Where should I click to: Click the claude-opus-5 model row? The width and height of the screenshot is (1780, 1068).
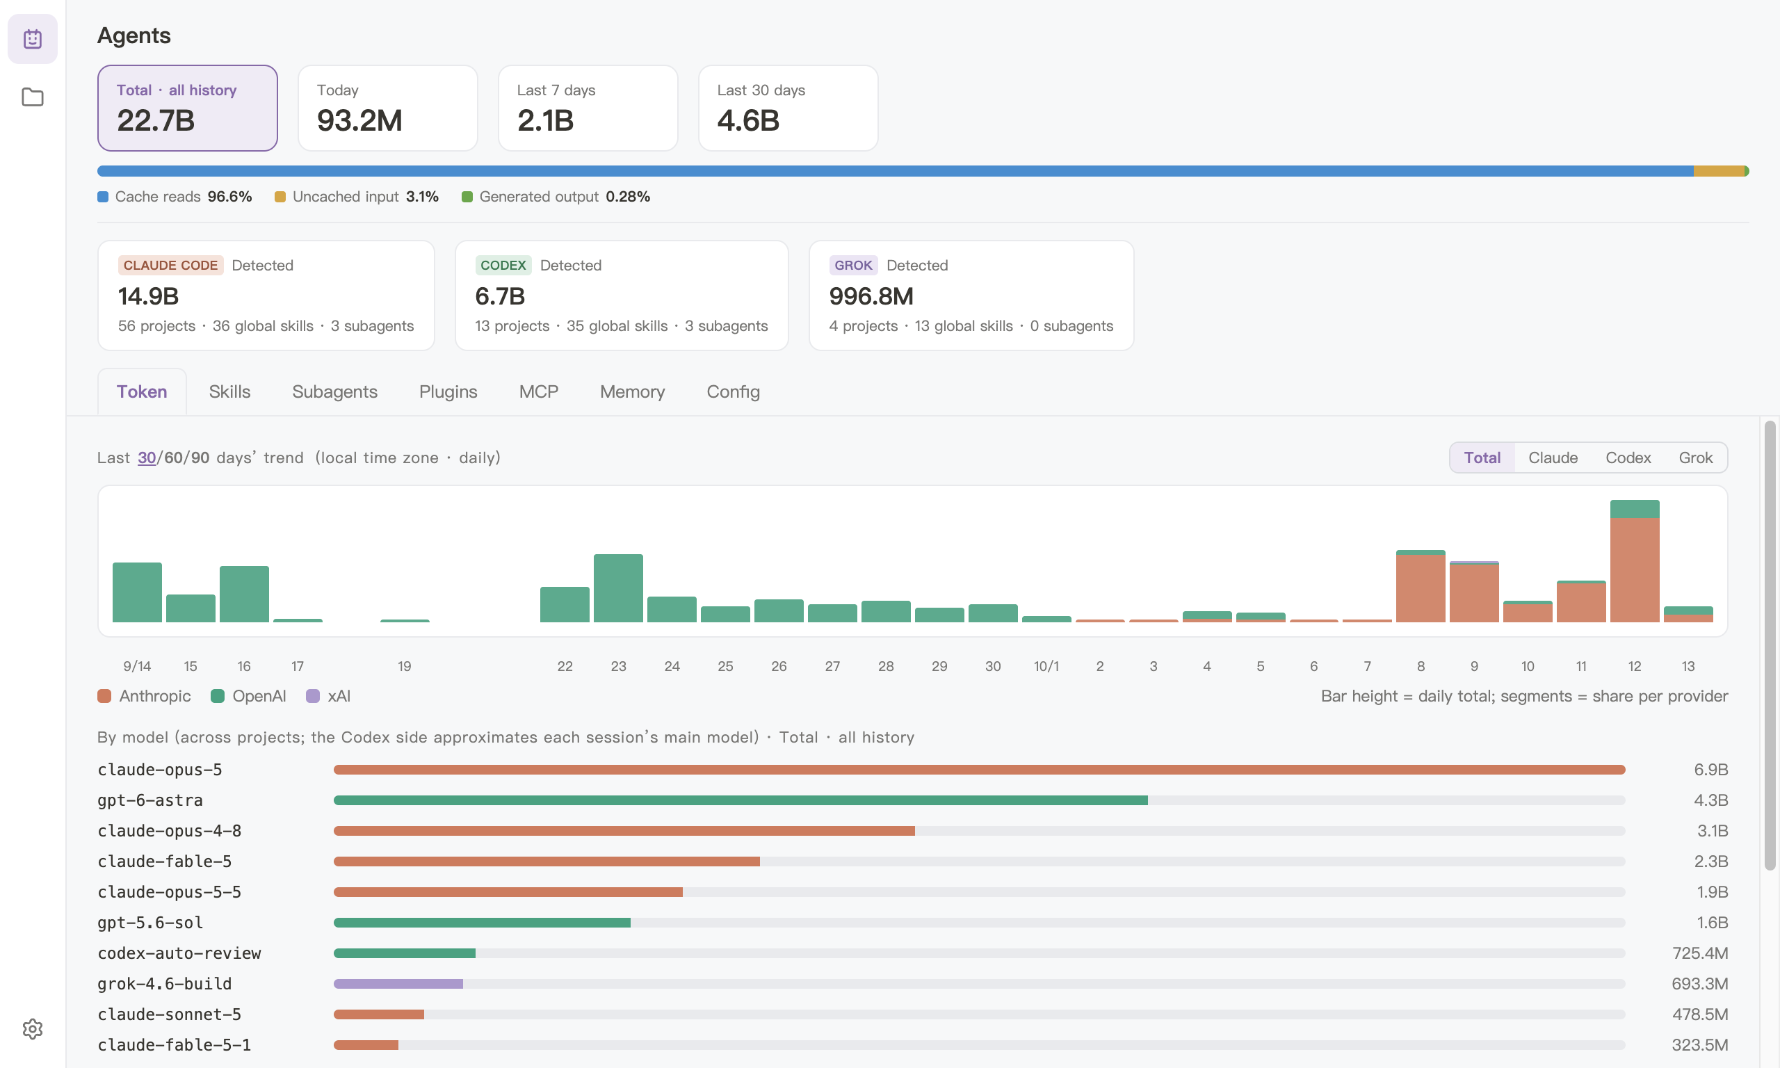[912, 769]
